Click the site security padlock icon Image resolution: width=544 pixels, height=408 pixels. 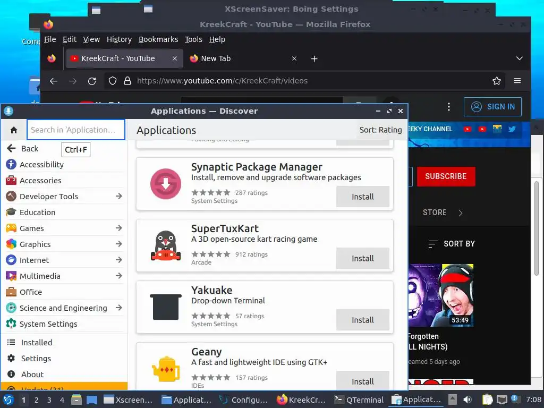tap(127, 81)
